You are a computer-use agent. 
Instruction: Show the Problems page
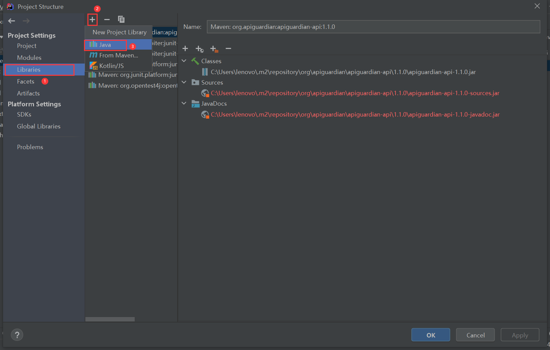[x=30, y=147]
